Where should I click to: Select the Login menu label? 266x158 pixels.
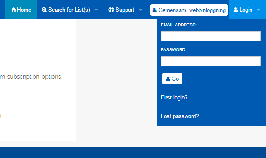(246, 10)
